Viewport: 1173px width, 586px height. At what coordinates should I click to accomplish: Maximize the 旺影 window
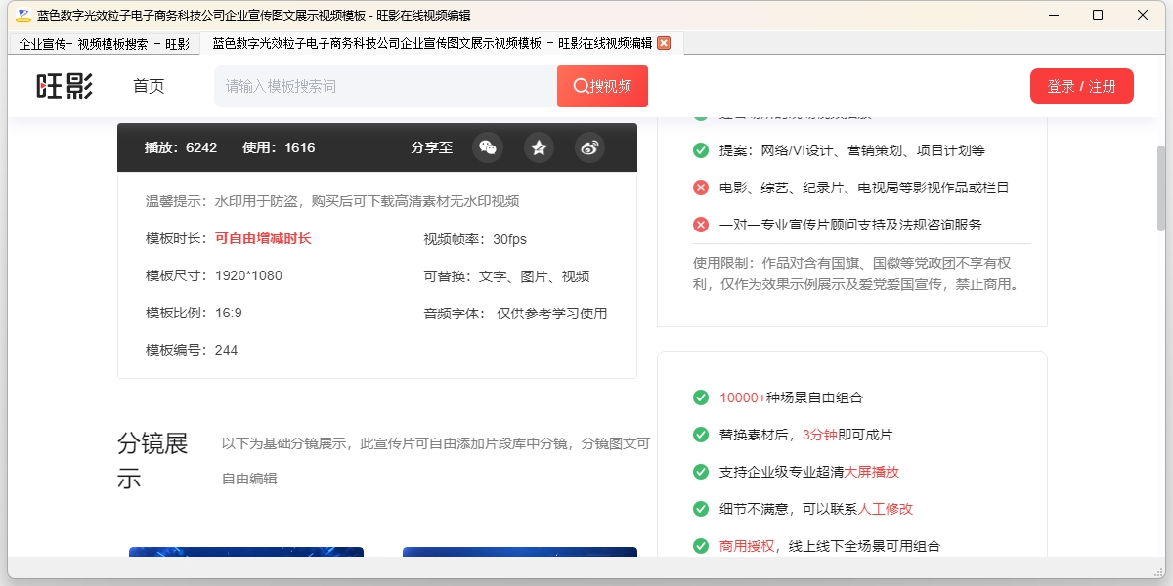(x=1098, y=15)
